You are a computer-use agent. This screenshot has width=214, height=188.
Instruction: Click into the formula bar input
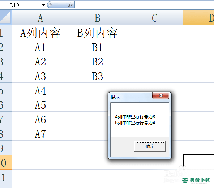(x=144, y=5)
